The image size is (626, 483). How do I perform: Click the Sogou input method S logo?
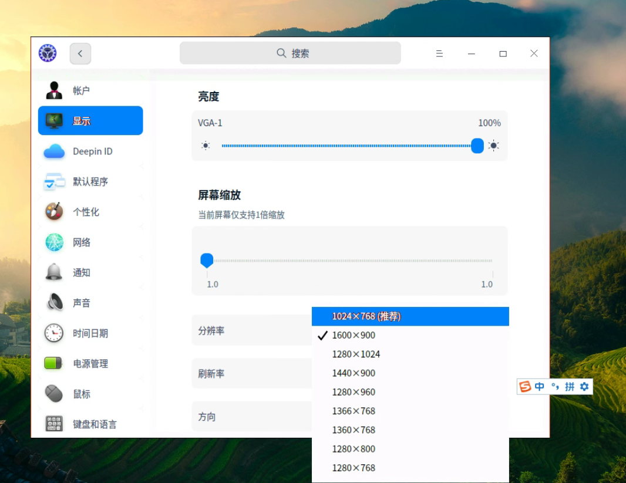tap(525, 386)
